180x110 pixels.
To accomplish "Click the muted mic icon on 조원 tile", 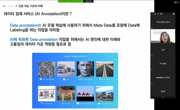I will pos(152,56).
